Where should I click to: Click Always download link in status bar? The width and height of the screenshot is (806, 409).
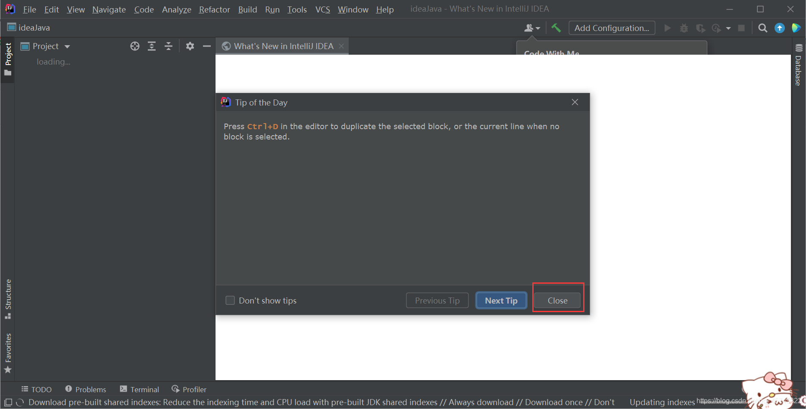point(481,402)
